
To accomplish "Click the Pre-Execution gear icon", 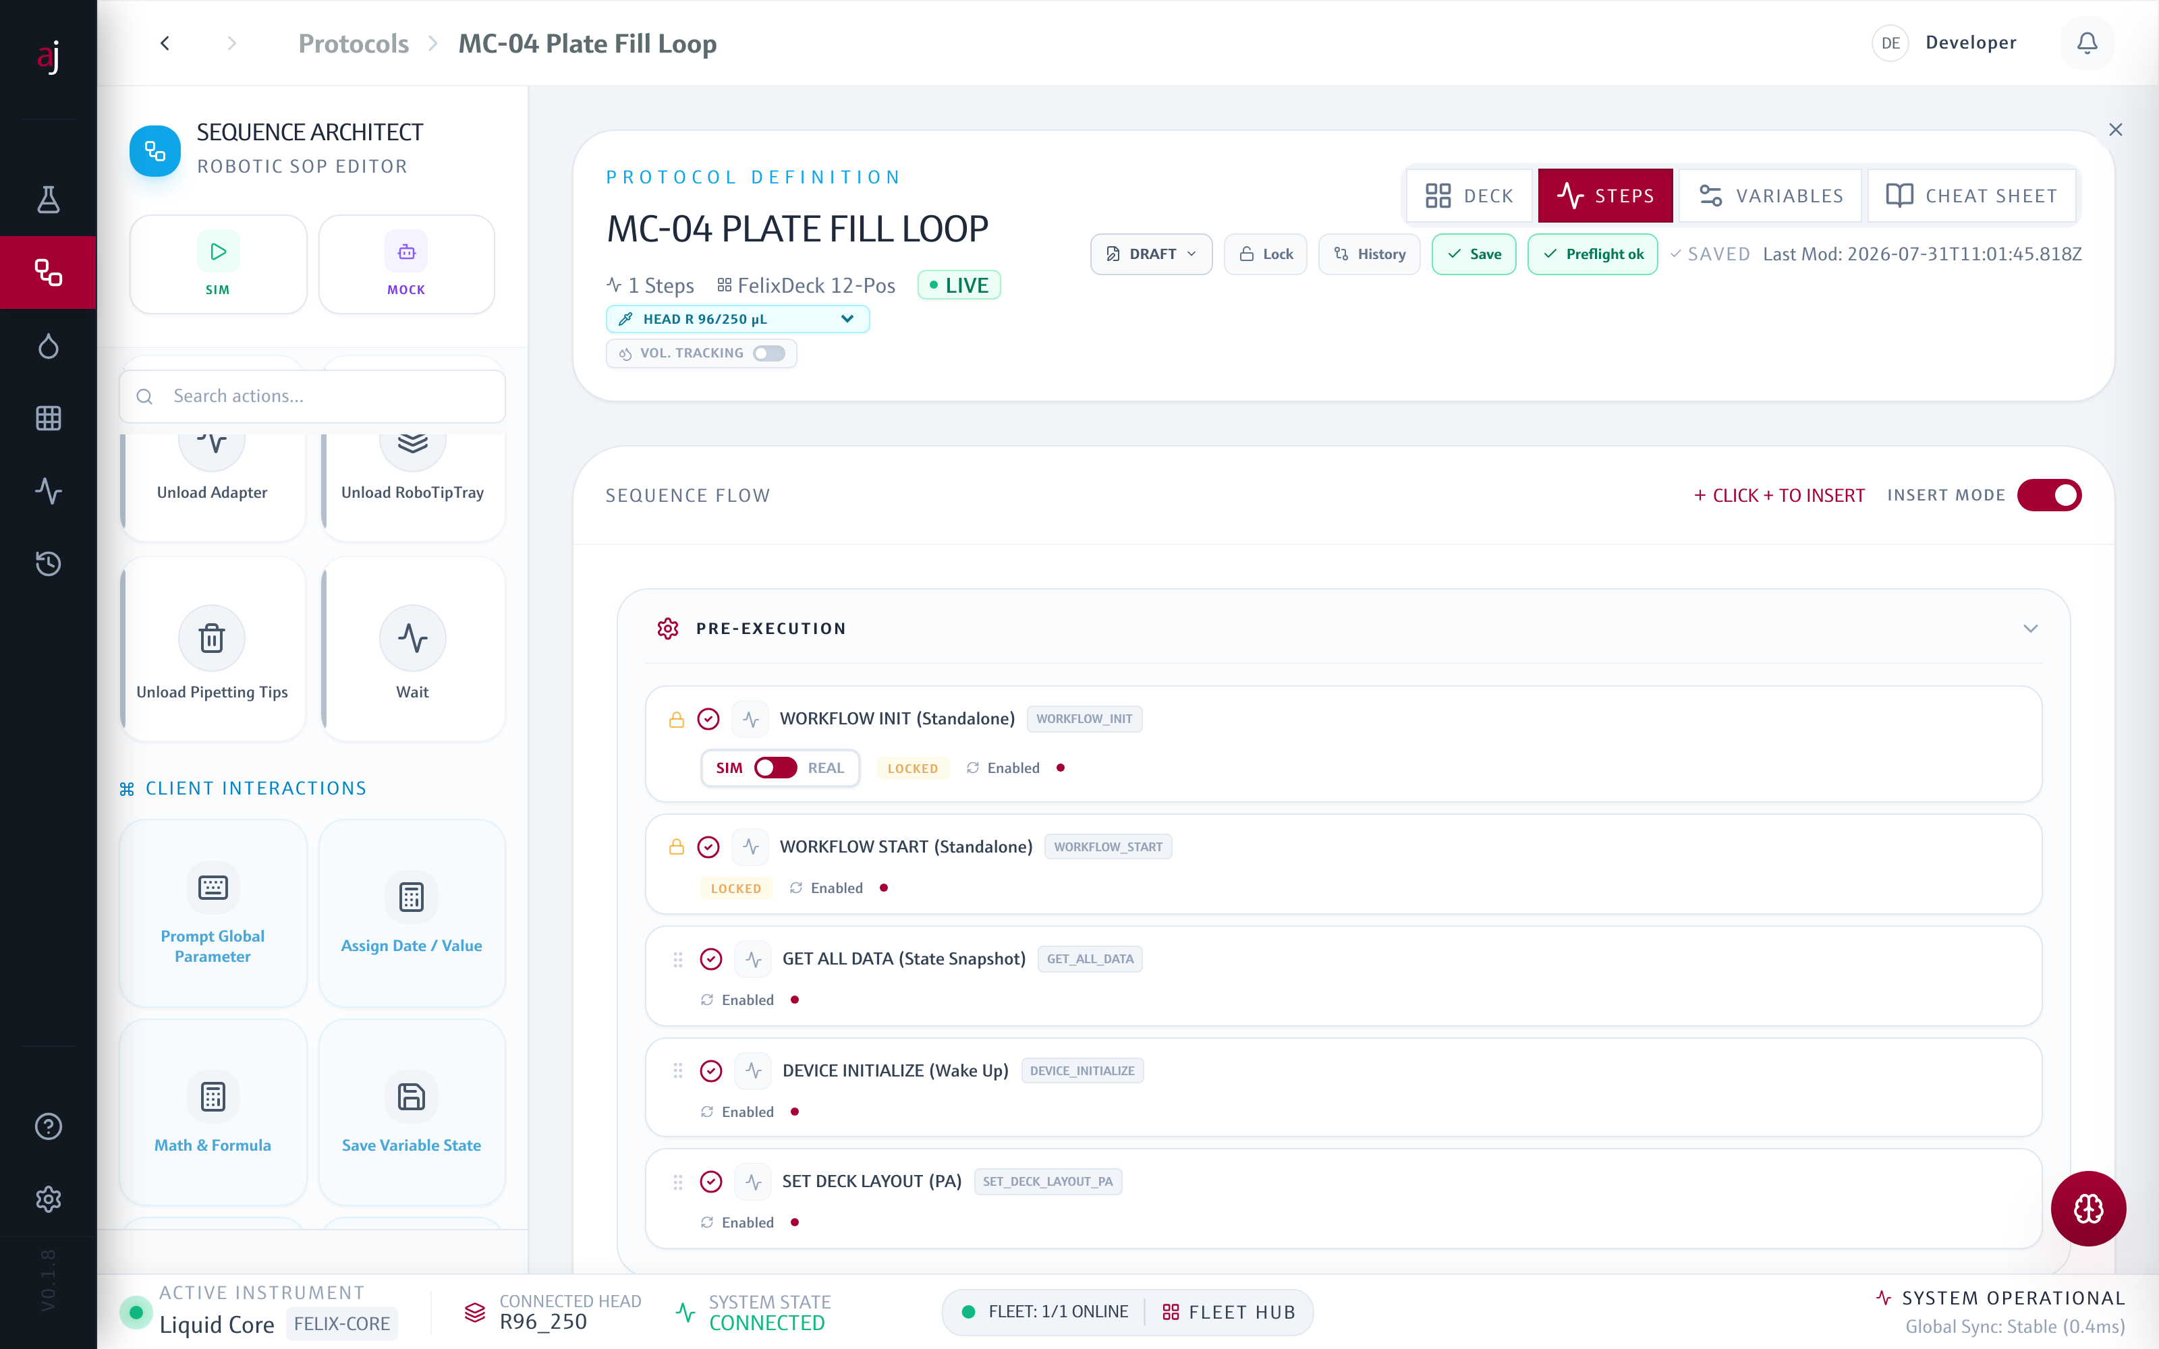I will point(667,628).
